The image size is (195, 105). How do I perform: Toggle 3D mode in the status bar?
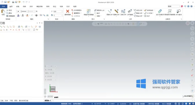tap(130, 104)
